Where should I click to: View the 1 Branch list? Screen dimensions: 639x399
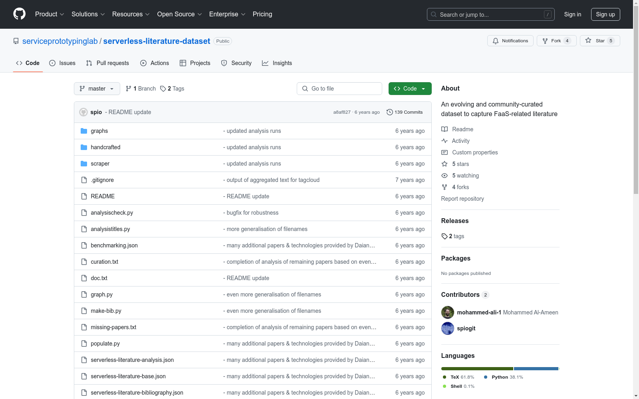click(x=141, y=89)
